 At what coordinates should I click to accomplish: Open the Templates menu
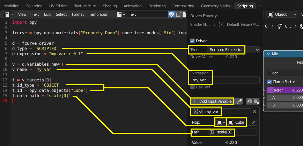click(x=98, y=14)
